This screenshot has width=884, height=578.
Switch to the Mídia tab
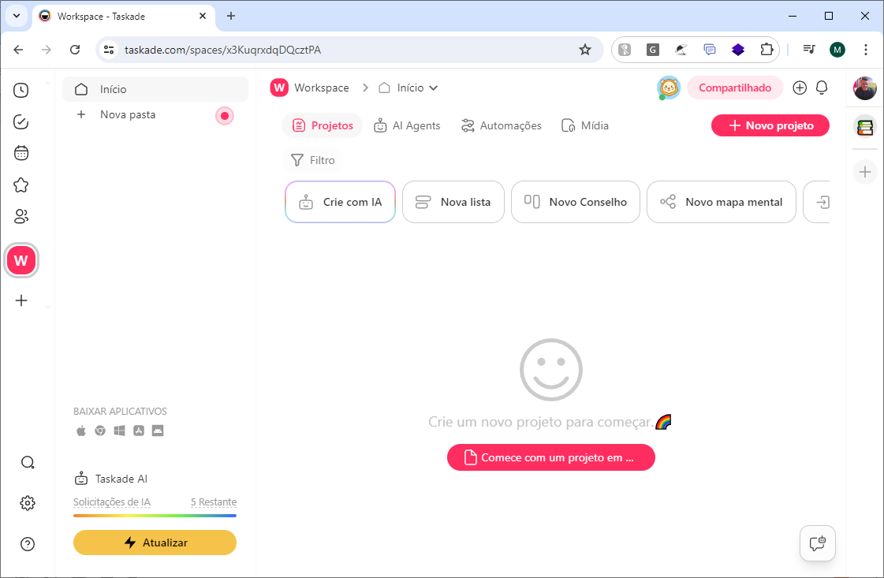tap(585, 125)
